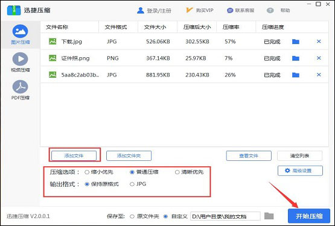Click the 清空列表 button

(x=299, y=155)
